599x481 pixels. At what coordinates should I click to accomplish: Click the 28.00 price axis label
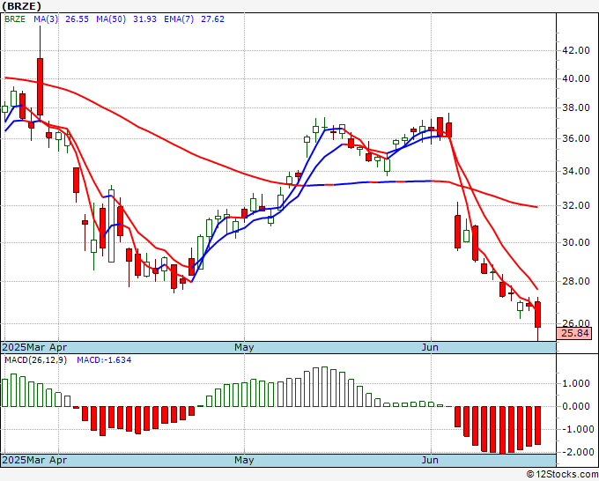click(576, 282)
